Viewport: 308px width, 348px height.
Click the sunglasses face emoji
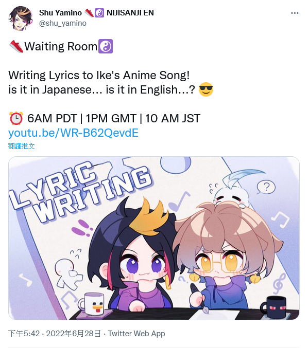pyautogui.click(x=206, y=89)
